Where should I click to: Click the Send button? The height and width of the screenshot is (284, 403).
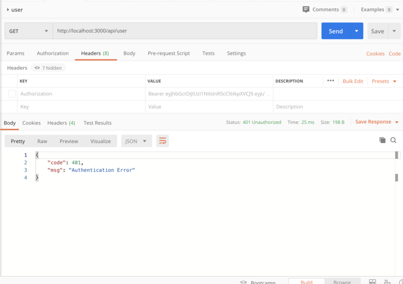[x=336, y=31]
